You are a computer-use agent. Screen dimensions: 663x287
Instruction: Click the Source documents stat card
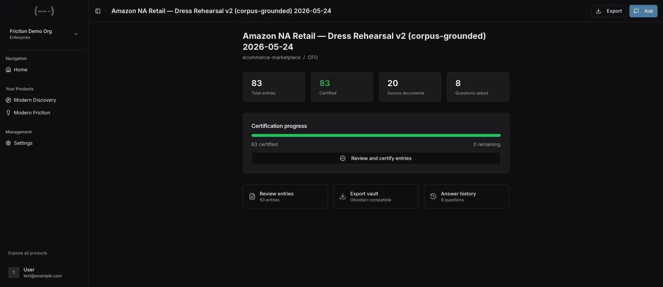click(x=410, y=87)
